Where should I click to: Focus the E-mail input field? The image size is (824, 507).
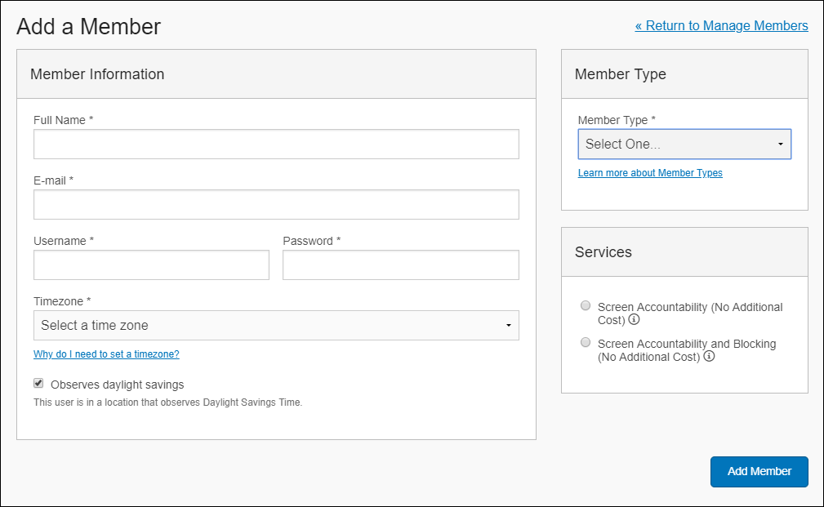coord(276,204)
